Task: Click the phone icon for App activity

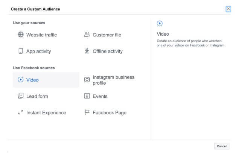Action: coord(21,51)
